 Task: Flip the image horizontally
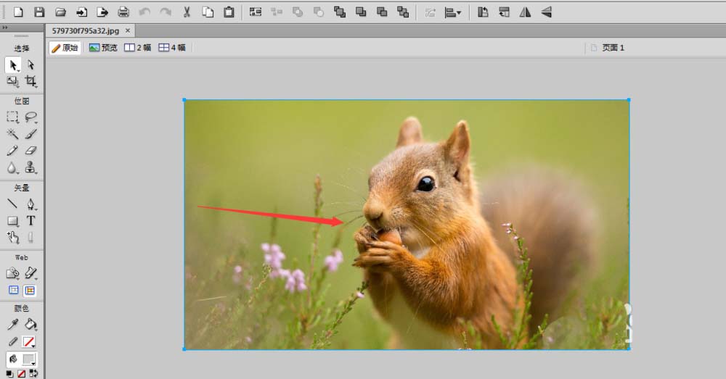tap(525, 12)
